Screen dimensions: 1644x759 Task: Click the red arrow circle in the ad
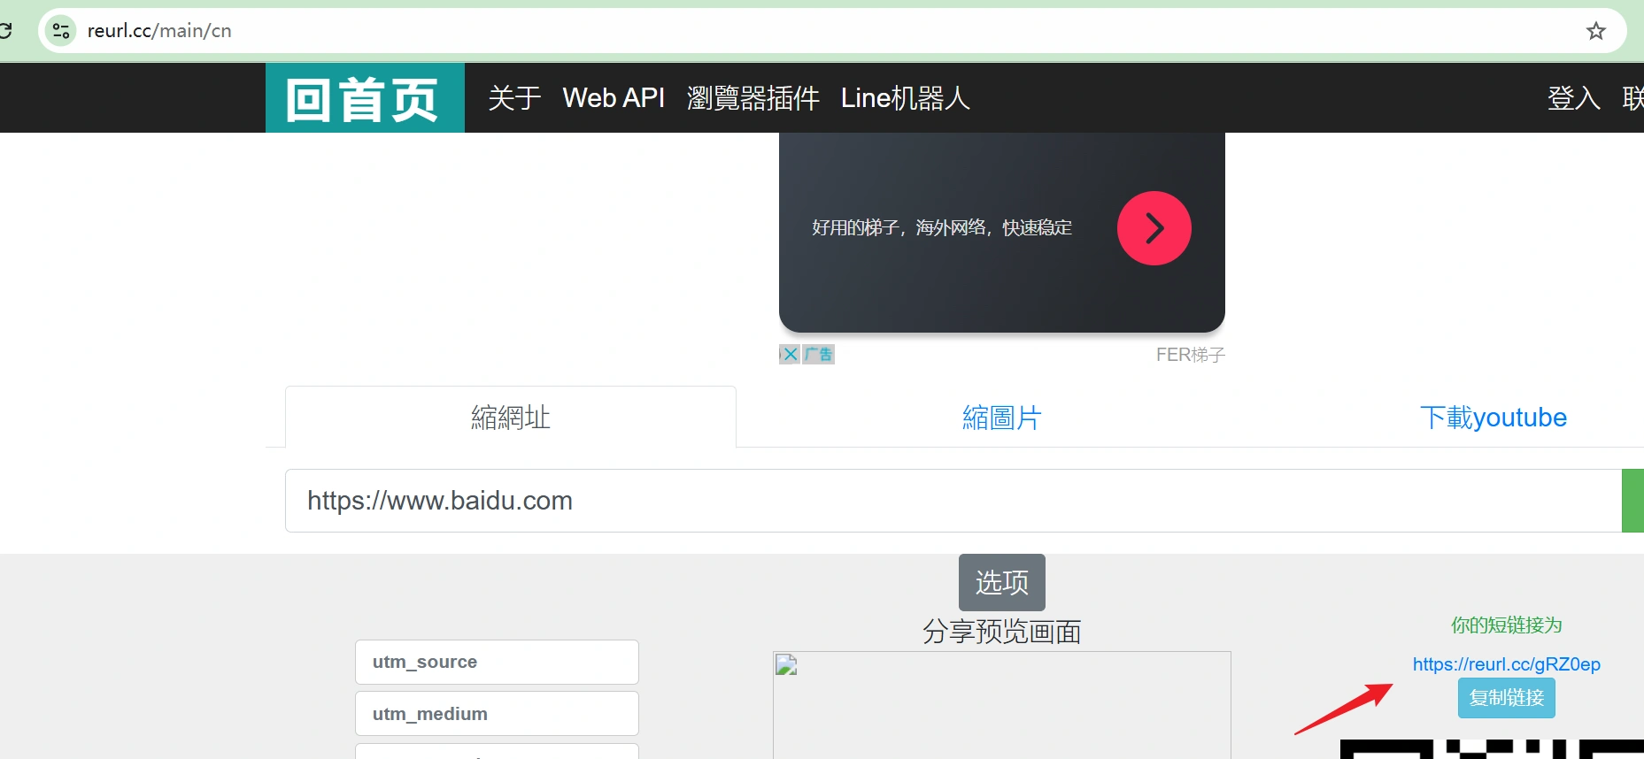tap(1154, 228)
